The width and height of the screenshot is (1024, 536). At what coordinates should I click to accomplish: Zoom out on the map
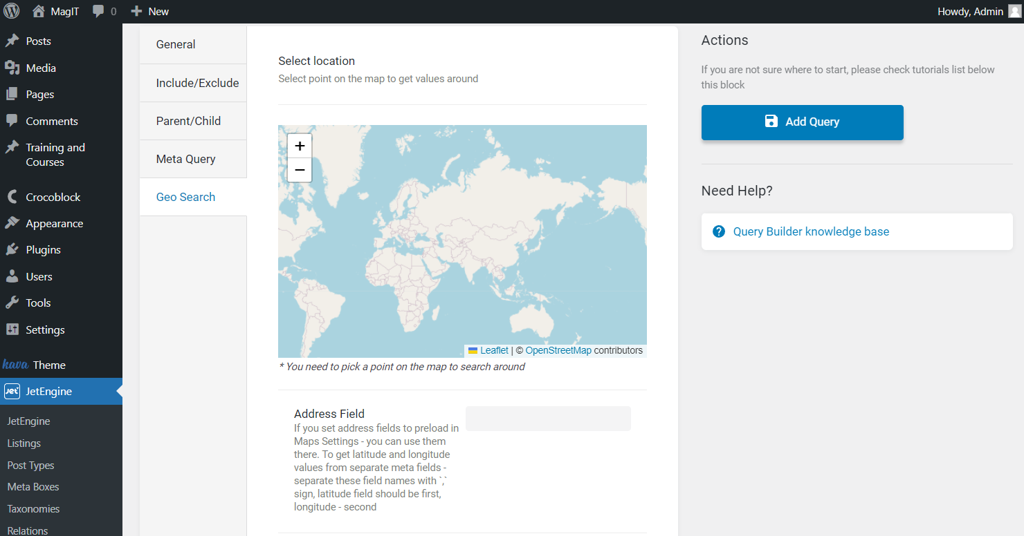pos(300,170)
